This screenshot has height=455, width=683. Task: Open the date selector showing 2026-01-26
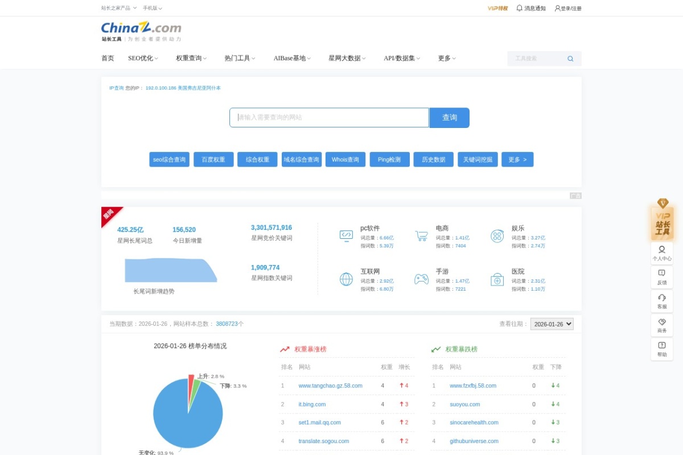point(552,323)
